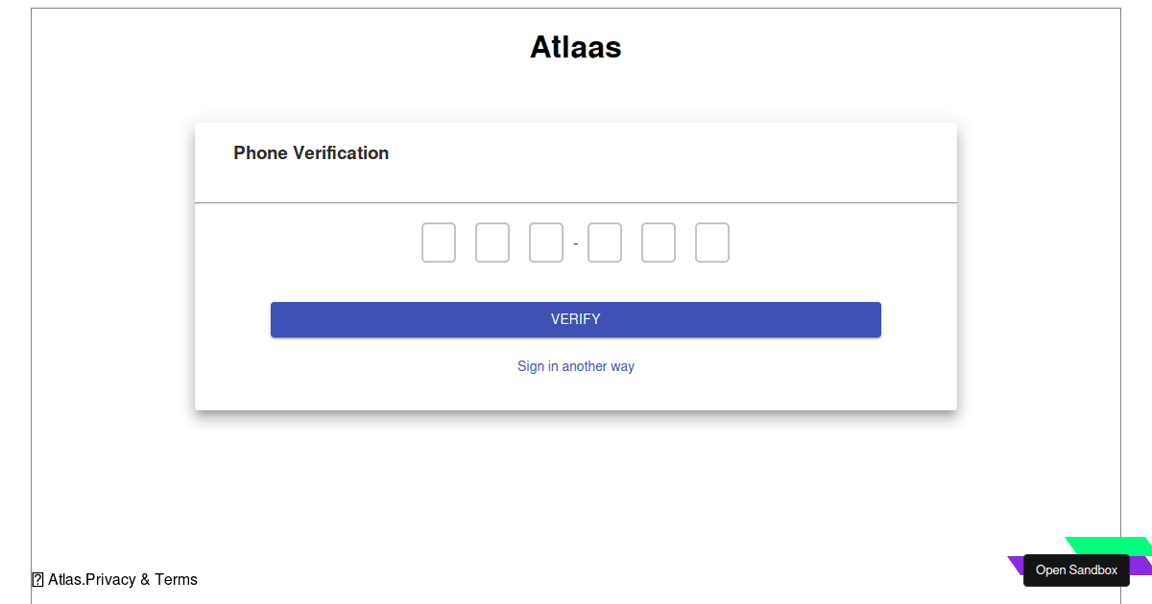The image size is (1152, 604).
Task: Click the Phone Verification card header
Action: click(x=311, y=152)
